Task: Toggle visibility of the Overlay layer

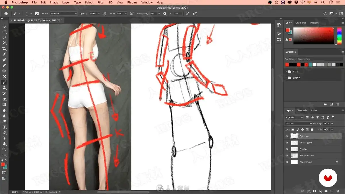Action: (x=287, y=149)
